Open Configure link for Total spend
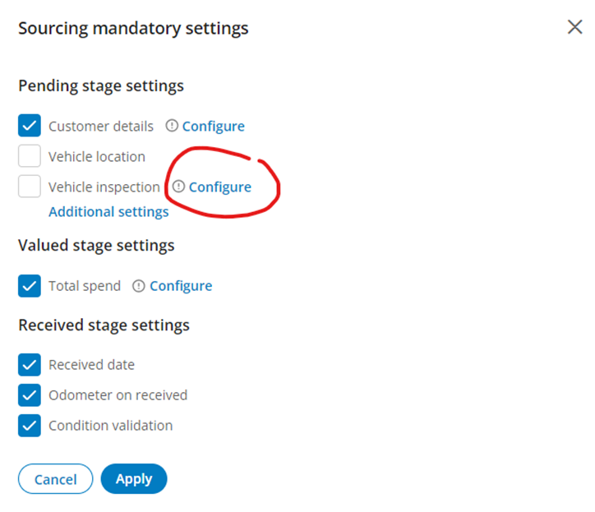595x512 pixels. [x=181, y=285]
